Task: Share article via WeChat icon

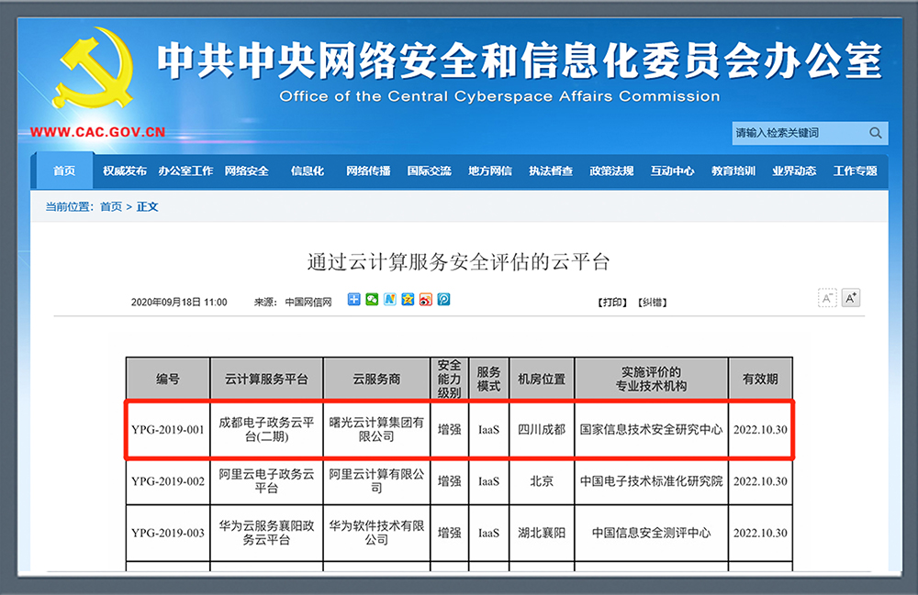Action: click(372, 300)
